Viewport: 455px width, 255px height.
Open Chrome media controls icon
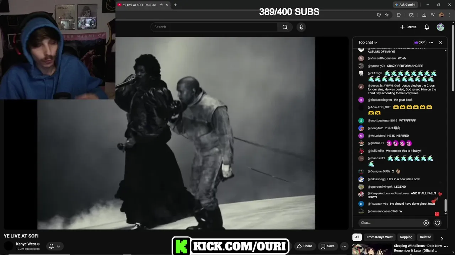click(433, 15)
